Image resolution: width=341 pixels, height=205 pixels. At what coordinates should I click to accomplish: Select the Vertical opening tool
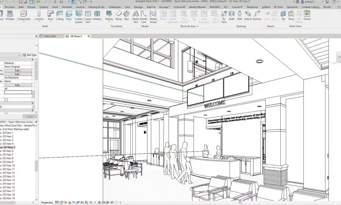pyautogui.click(x=248, y=15)
